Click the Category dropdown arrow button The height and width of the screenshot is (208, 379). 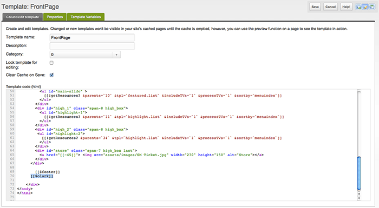(116, 55)
